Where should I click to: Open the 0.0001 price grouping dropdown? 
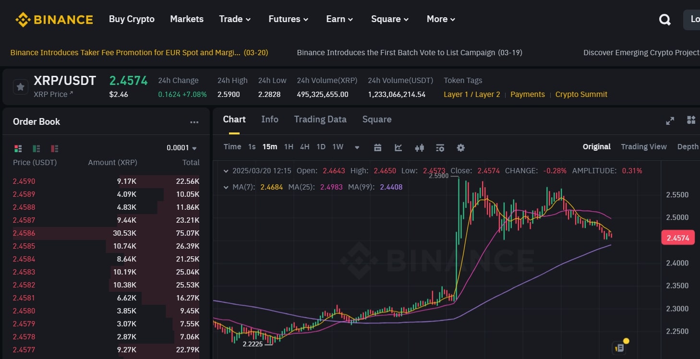[181, 148]
